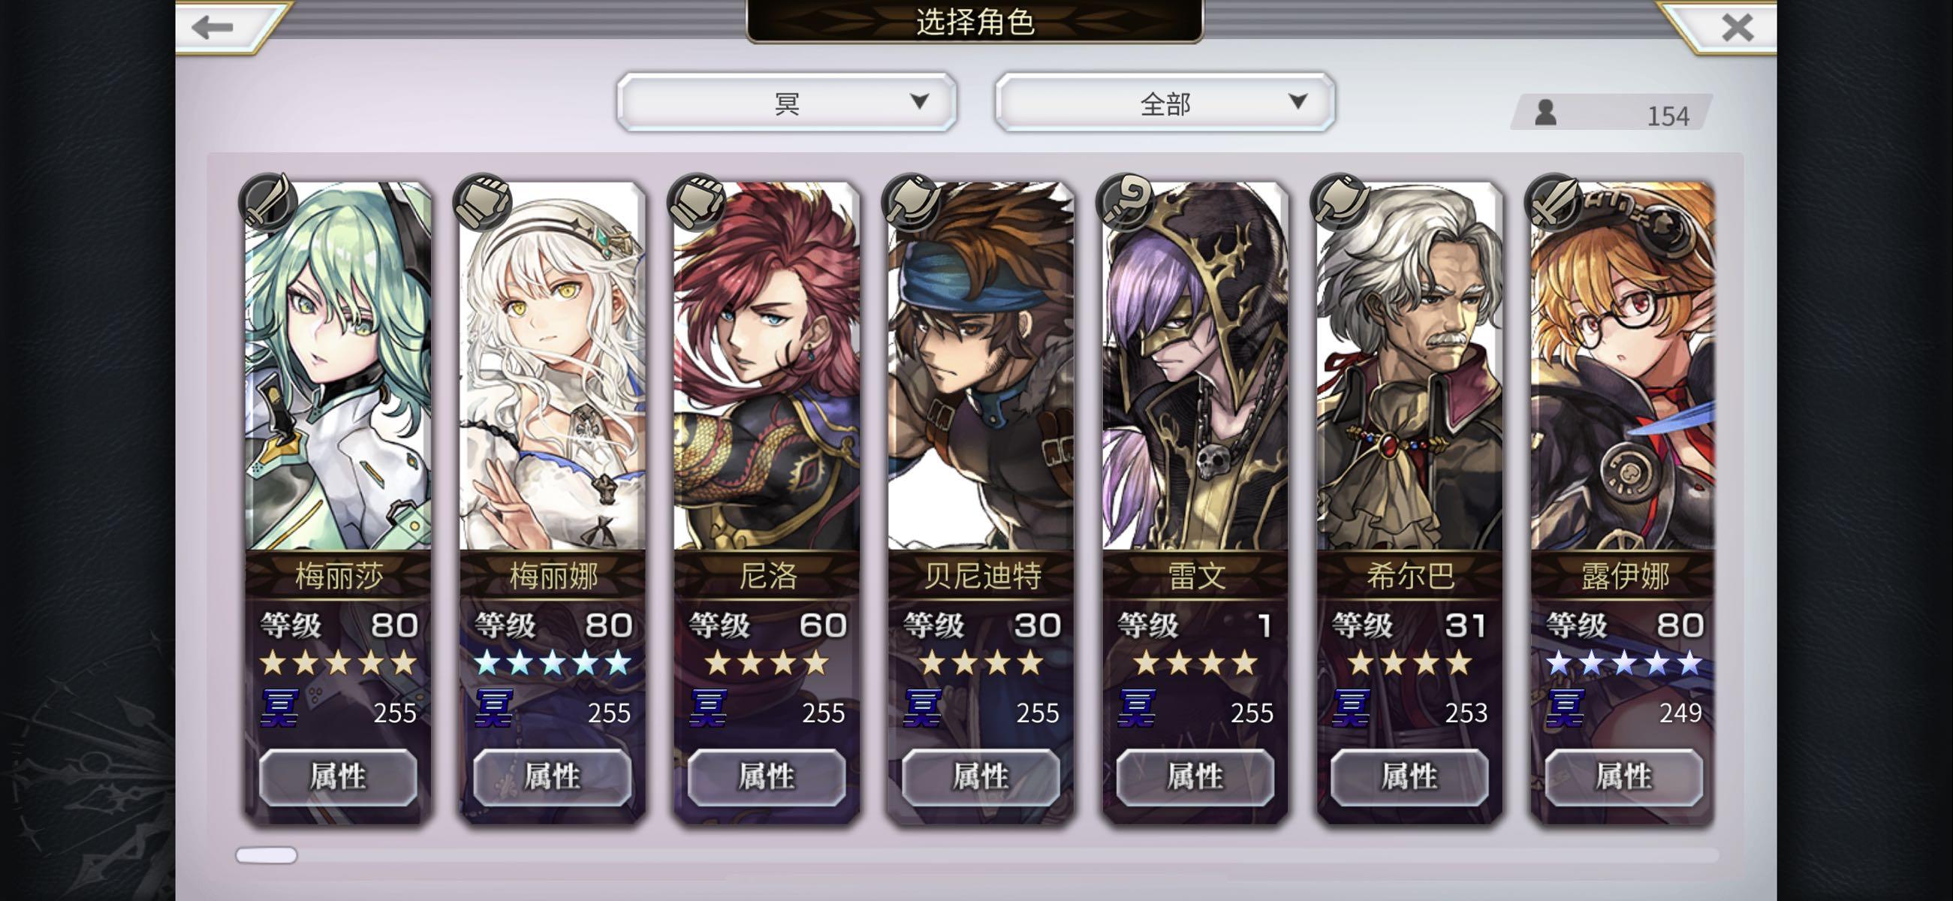Screen dimensions: 1953x901
Task: Click the horizontal scrollbar handle
Action: [x=266, y=855]
